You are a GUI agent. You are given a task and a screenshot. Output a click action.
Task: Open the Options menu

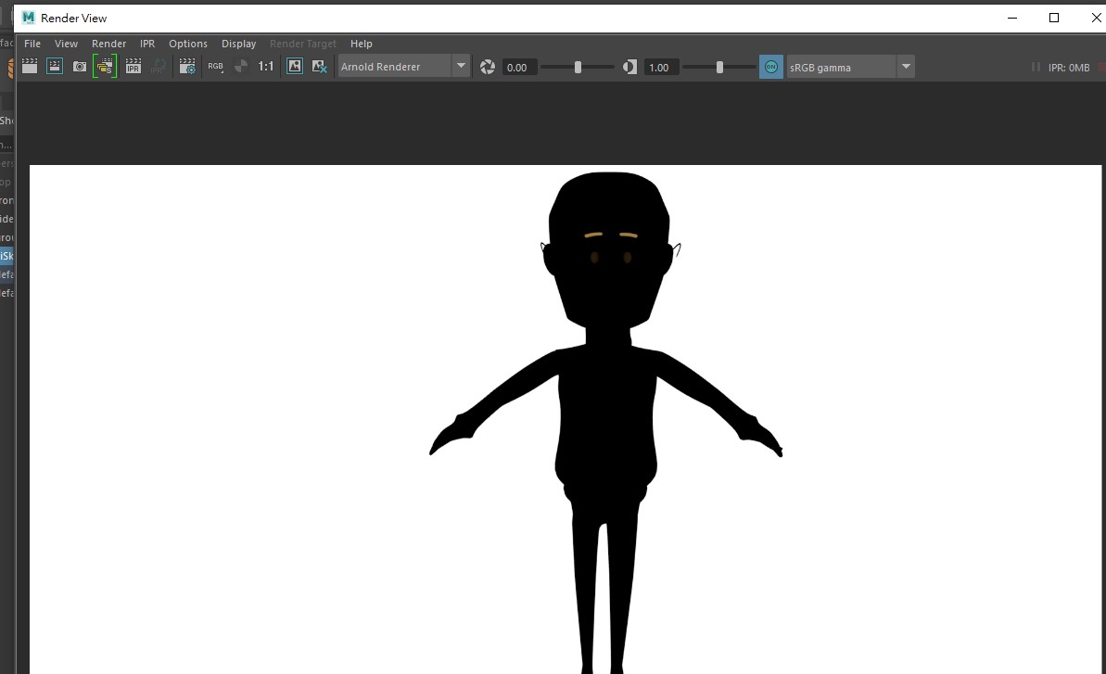[188, 44]
